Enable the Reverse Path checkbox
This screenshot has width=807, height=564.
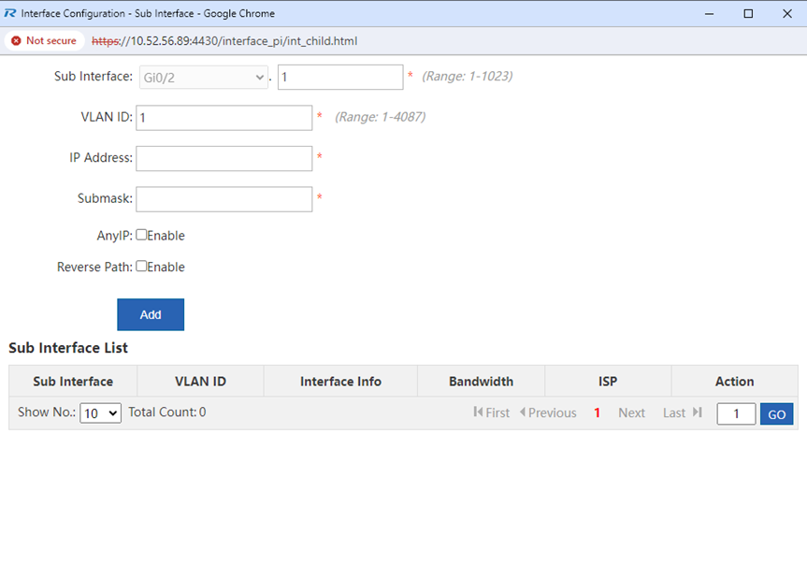[x=142, y=266]
